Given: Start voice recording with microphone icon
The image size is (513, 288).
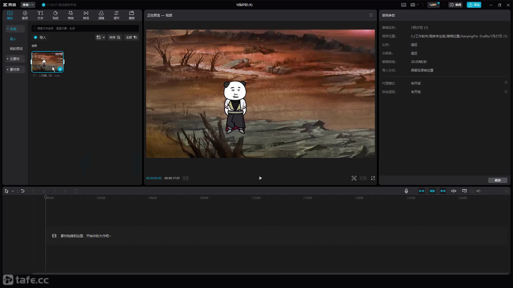Looking at the screenshot, I should pos(406,191).
